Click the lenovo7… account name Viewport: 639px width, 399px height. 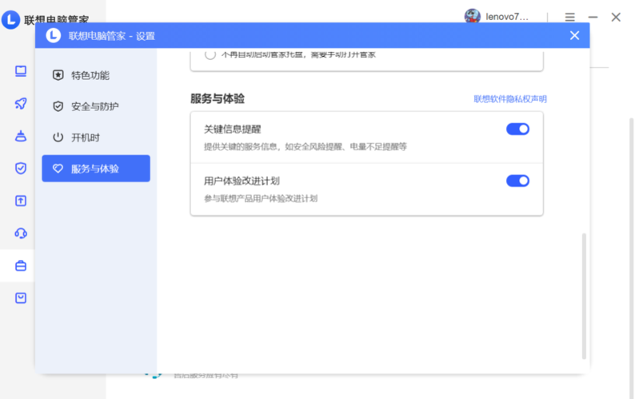click(507, 17)
